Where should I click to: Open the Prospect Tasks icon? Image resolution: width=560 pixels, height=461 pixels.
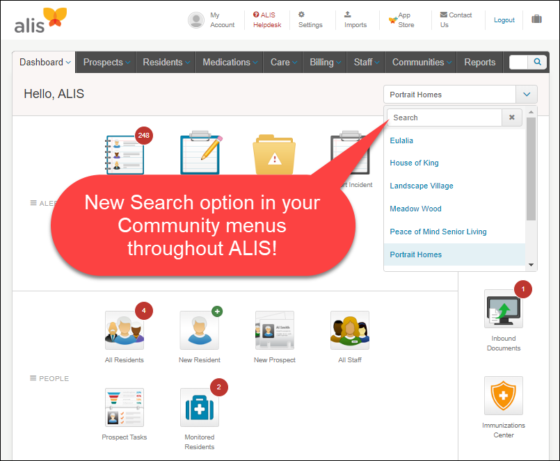tap(125, 407)
